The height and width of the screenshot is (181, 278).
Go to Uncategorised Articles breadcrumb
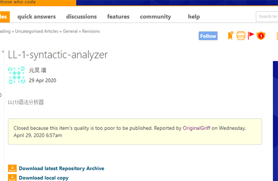click(x=37, y=31)
